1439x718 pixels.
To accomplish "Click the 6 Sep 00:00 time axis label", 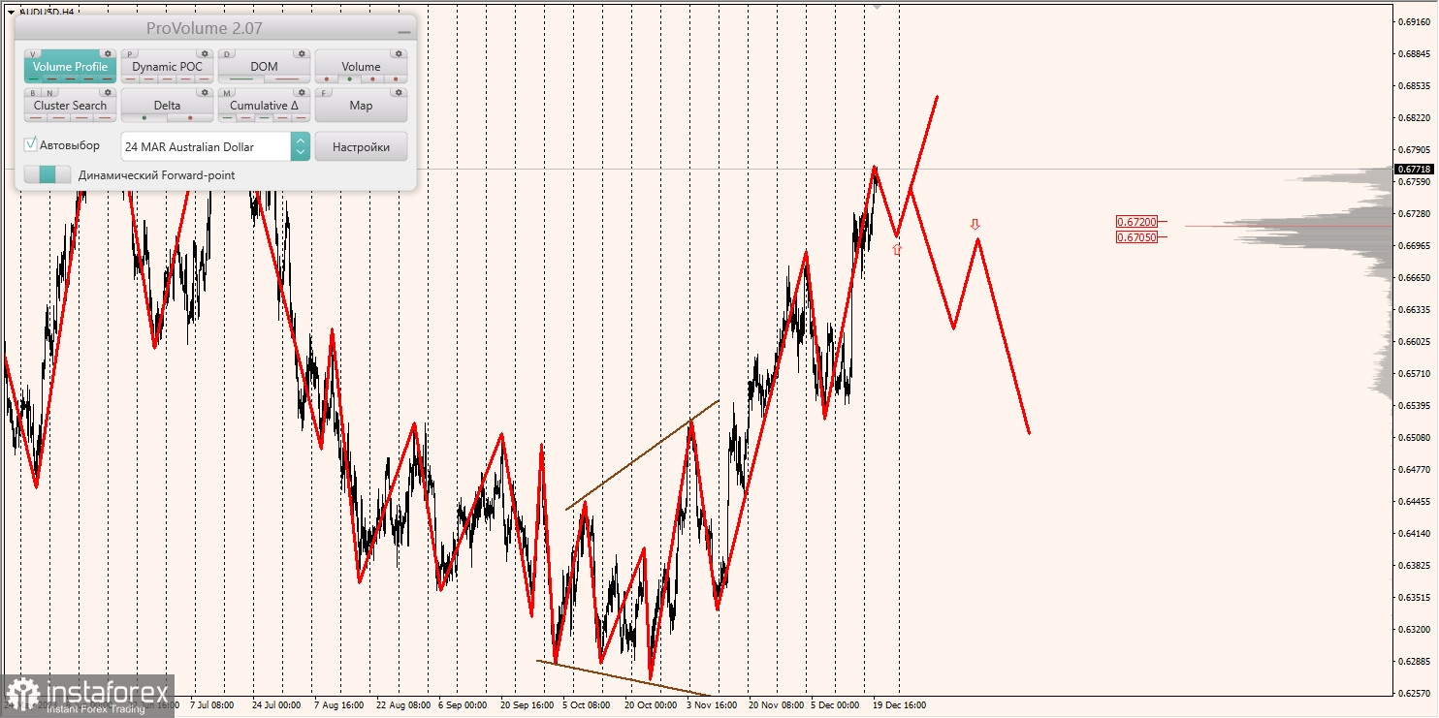I will [462, 705].
